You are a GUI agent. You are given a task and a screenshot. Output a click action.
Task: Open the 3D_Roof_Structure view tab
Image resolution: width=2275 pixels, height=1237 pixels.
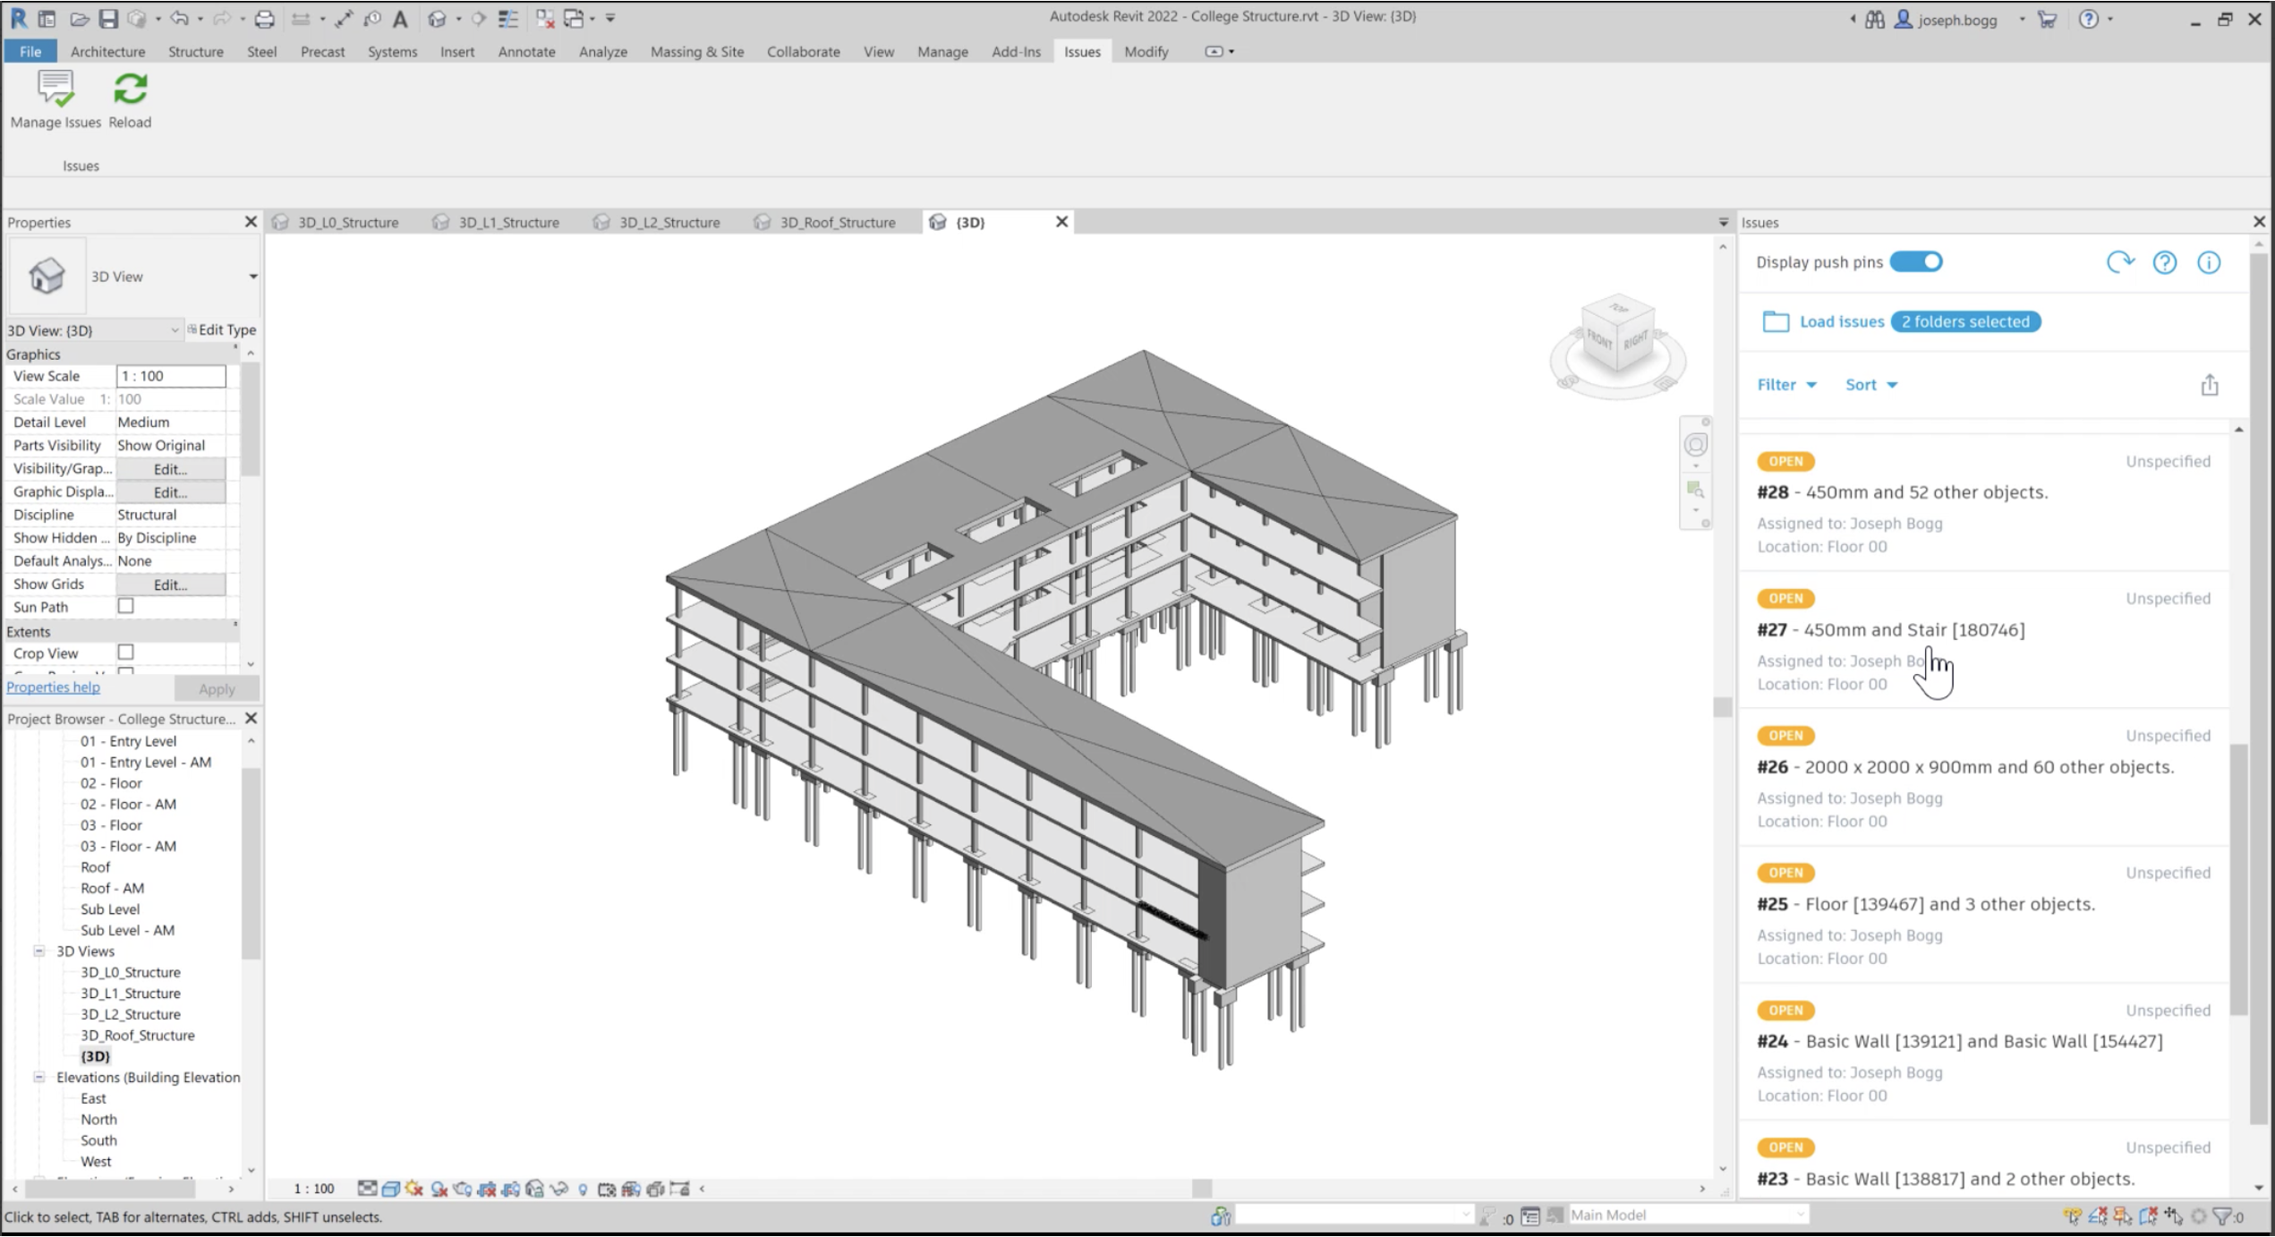(837, 222)
